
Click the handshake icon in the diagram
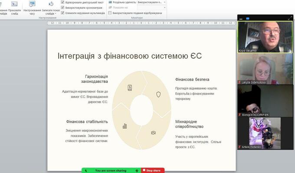[x=153, y=133]
